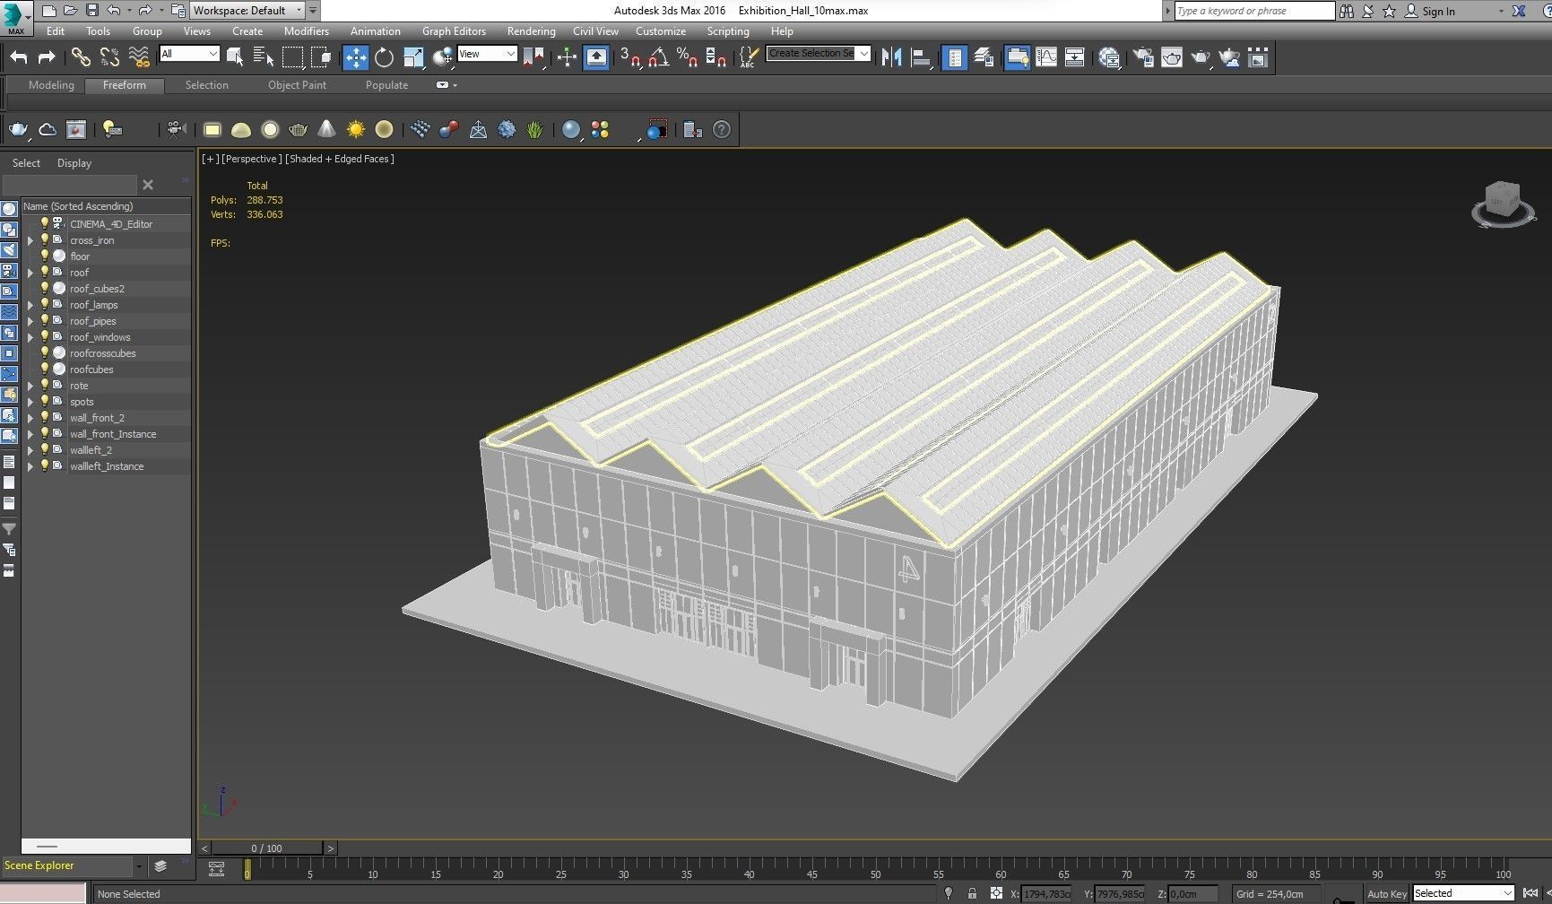Click the video camera icon

[x=176, y=129]
